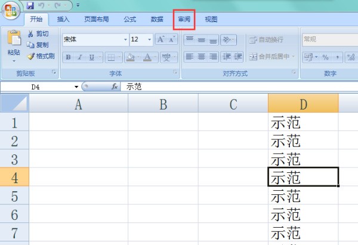The image size is (358, 245).
Task: Click the name box showing D4
Action: (36, 87)
